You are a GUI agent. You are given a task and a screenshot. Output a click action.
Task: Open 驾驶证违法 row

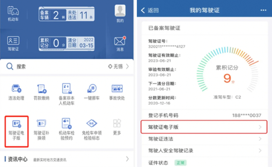pyautogui.click(x=204, y=139)
